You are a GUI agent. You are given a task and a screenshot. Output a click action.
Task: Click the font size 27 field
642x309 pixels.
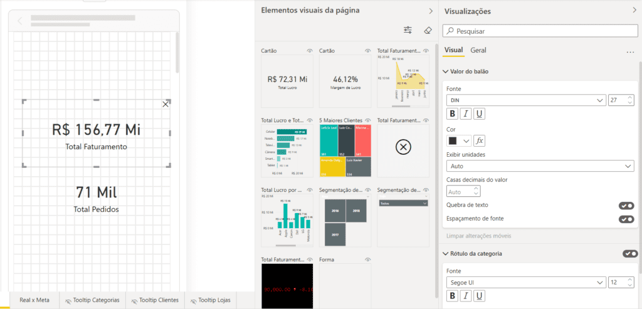(x=618, y=100)
